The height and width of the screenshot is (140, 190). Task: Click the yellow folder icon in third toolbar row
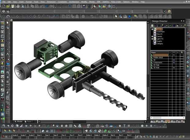tap(135, 16)
